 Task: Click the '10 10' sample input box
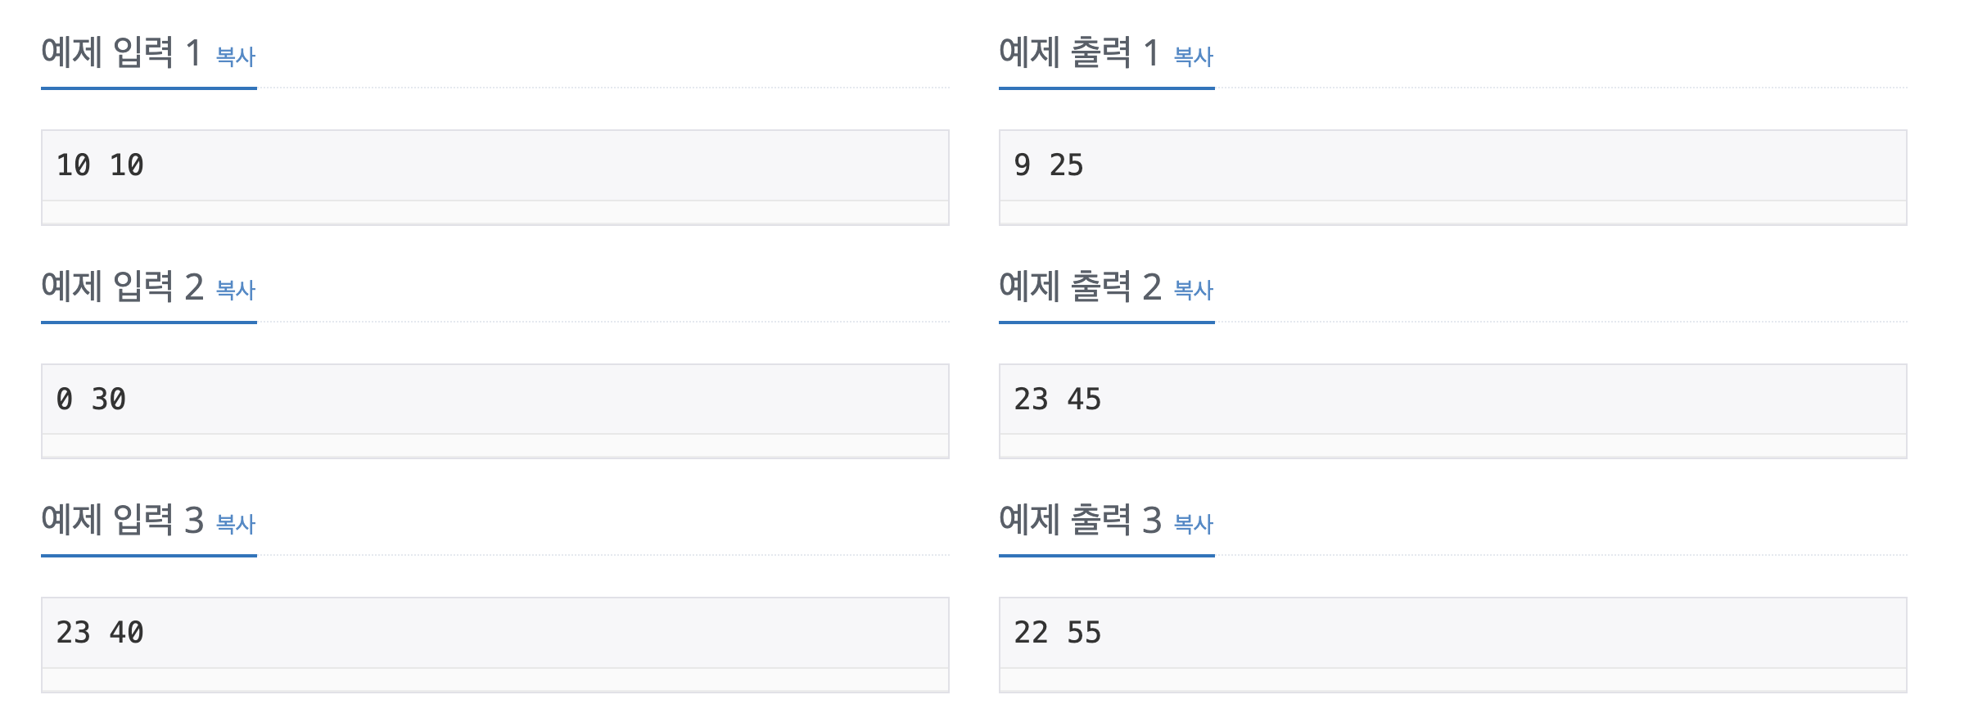(495, 177)
